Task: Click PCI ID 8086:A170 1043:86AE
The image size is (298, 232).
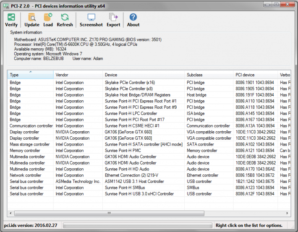Action: point(255,169)
